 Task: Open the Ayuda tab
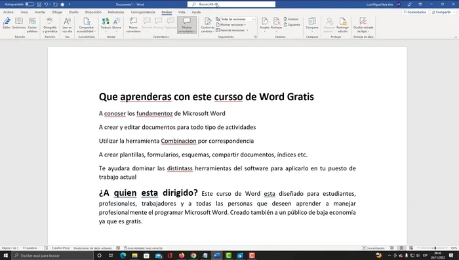(196, 12)
